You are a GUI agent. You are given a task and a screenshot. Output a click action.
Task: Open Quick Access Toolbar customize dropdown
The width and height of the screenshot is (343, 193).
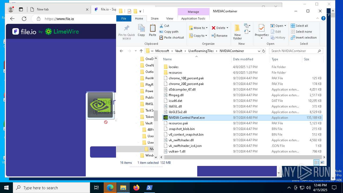click(x=140, y=11)
